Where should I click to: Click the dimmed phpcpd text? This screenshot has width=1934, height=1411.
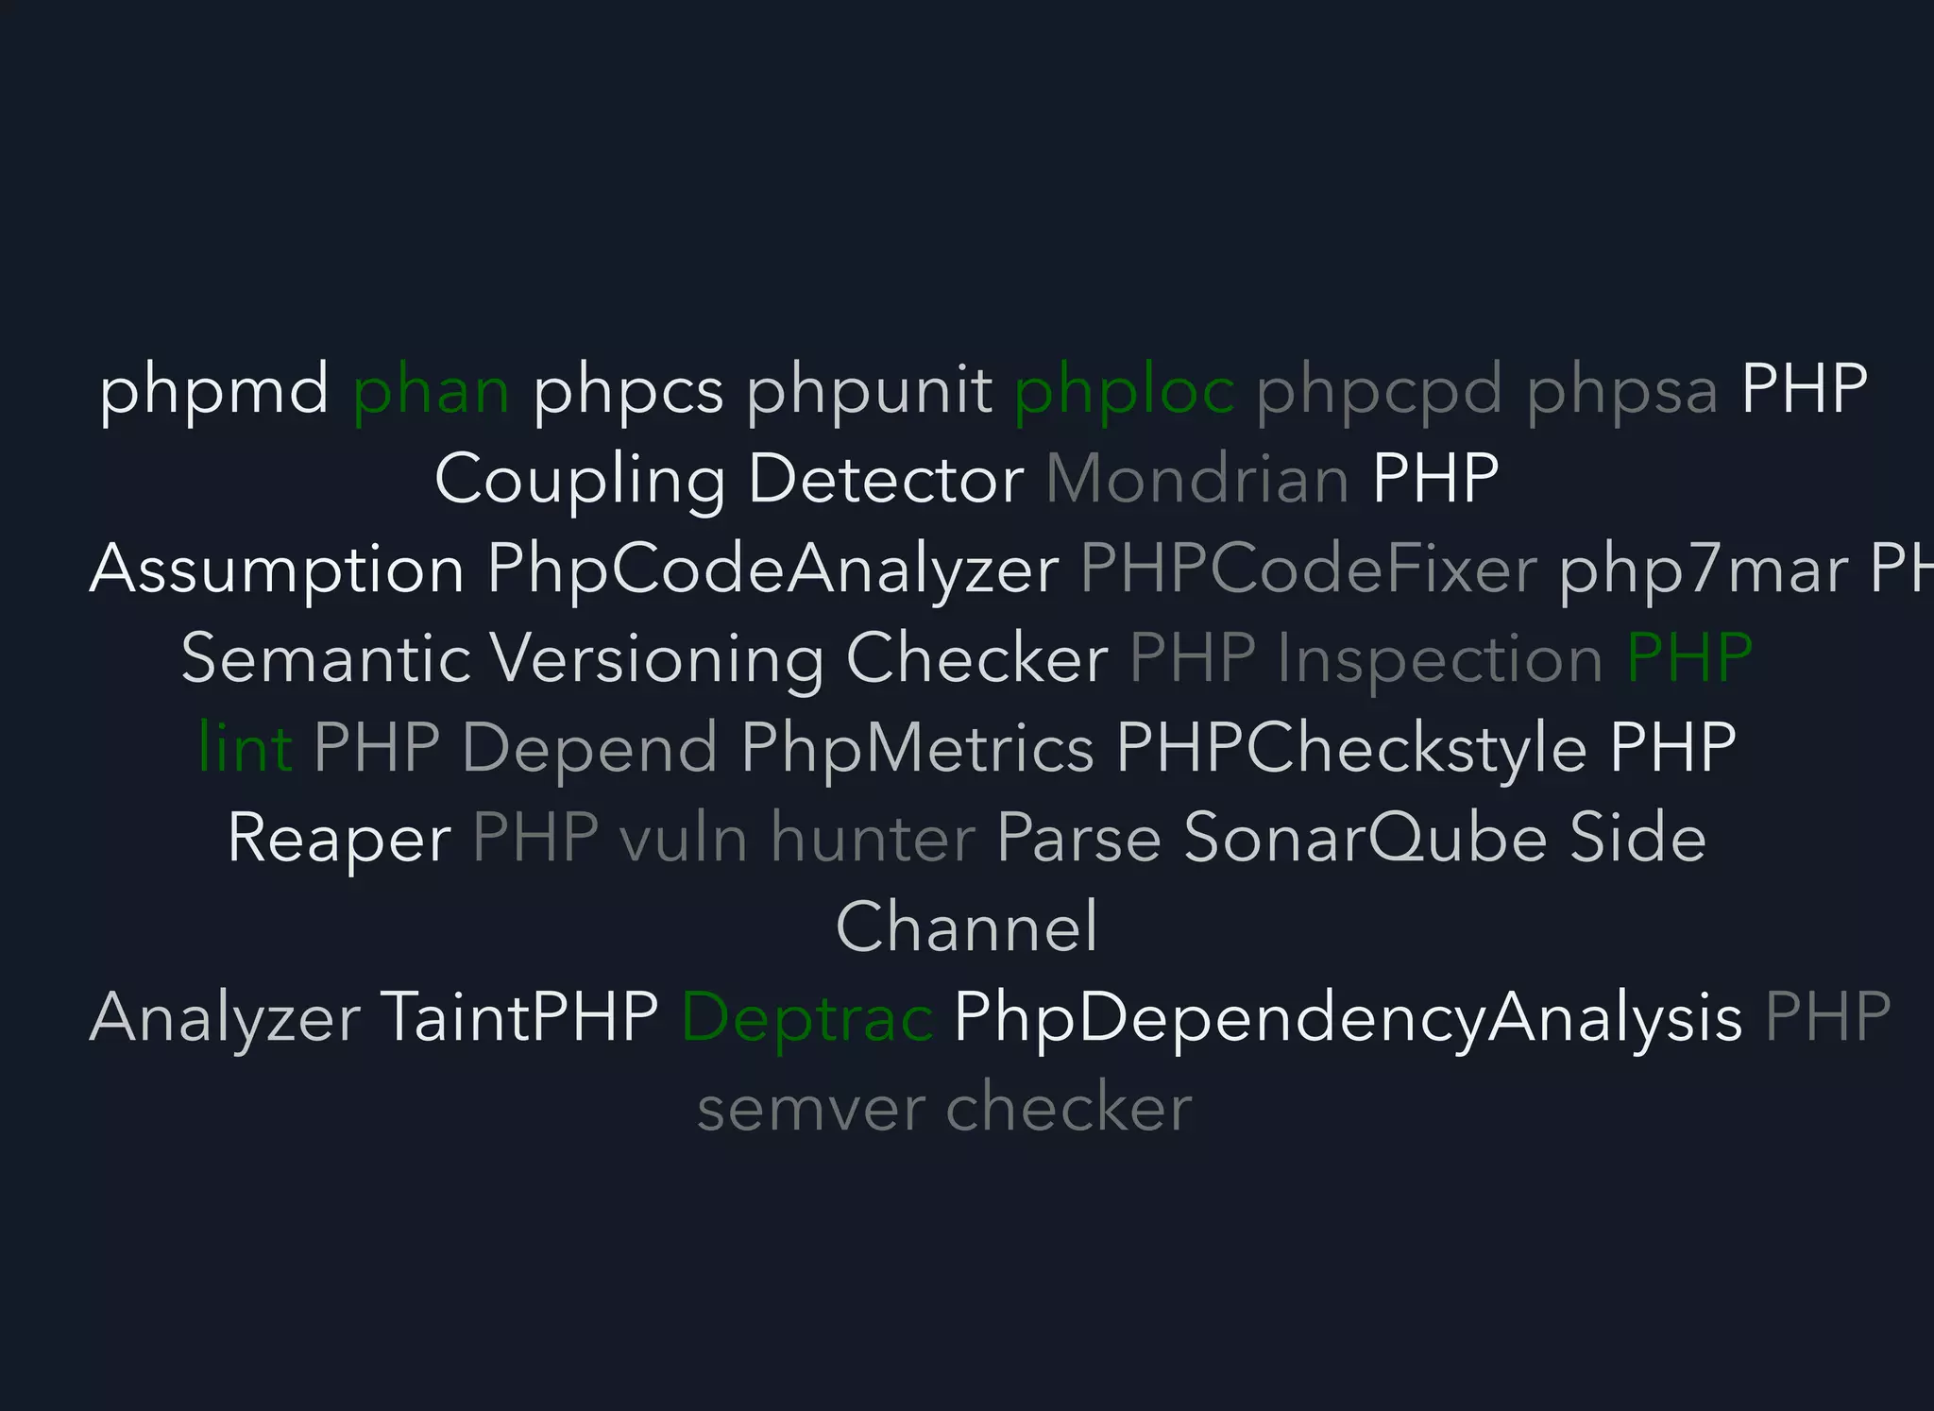1380,390
